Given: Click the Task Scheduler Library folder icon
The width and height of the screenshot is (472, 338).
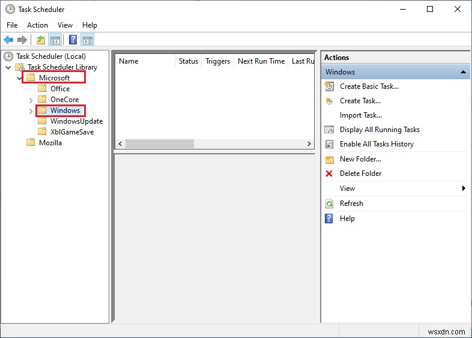Looking at the screenshot, I should pos(20,67).
